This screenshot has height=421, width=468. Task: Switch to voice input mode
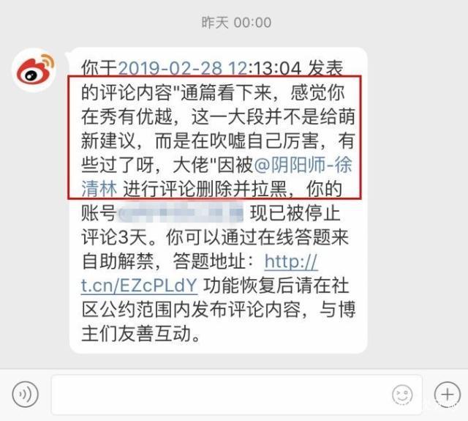[x=26, y=394]
